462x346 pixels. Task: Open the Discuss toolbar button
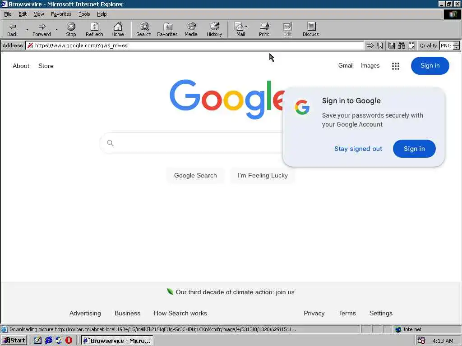pyautogui.click(x=310, y=29)
